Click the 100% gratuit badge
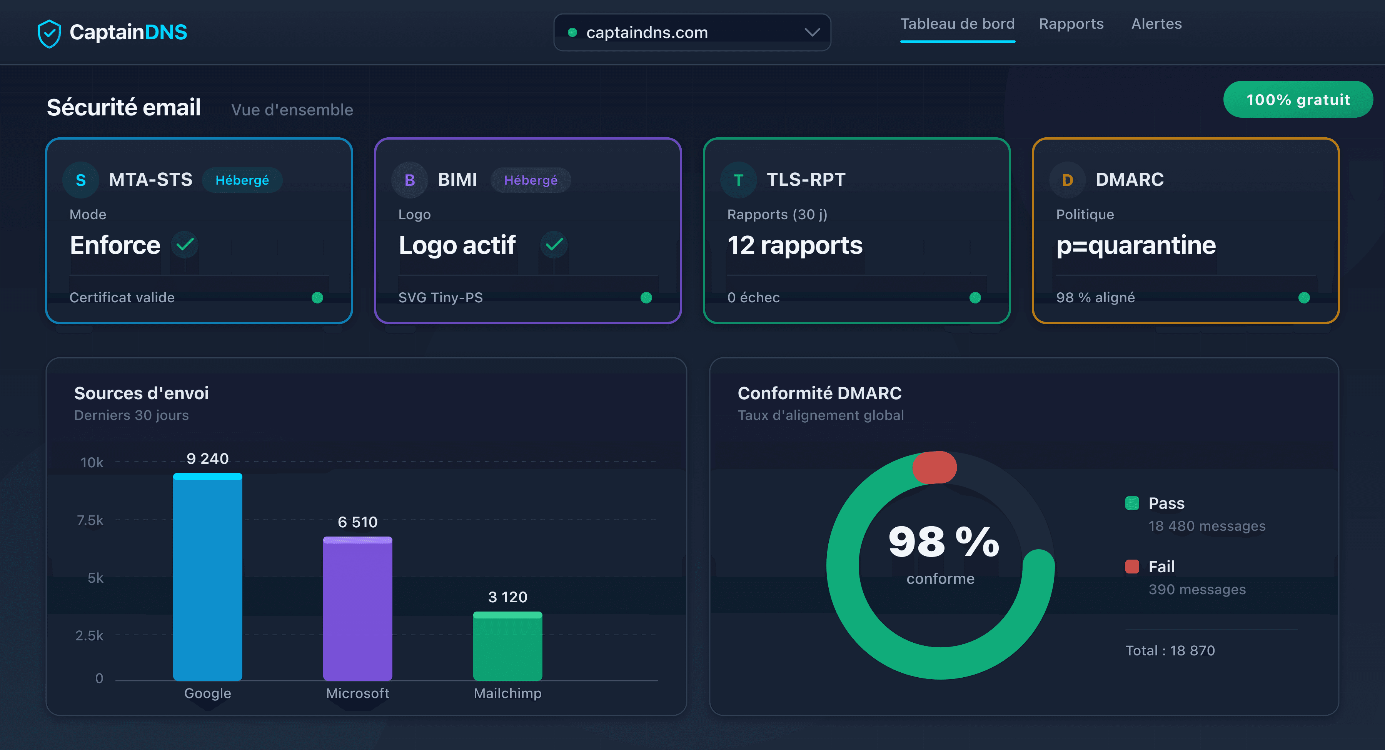This screenshot has height=750, width=1385. [1298, 99]
